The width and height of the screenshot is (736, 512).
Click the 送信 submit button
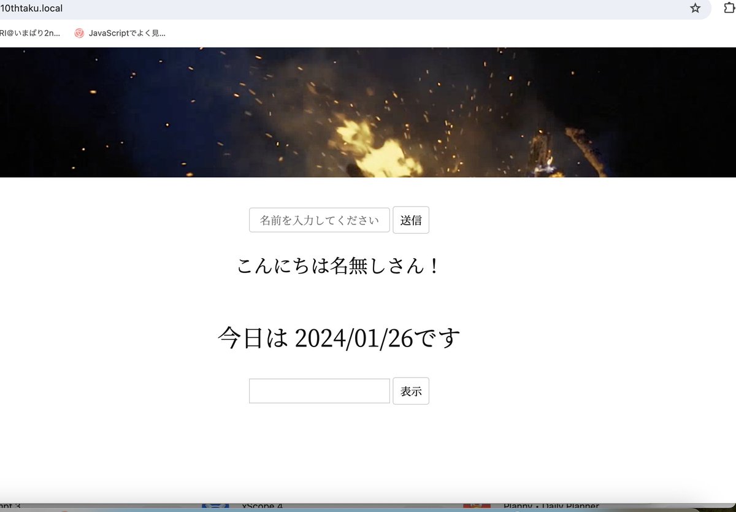click(x=411, y=220)
